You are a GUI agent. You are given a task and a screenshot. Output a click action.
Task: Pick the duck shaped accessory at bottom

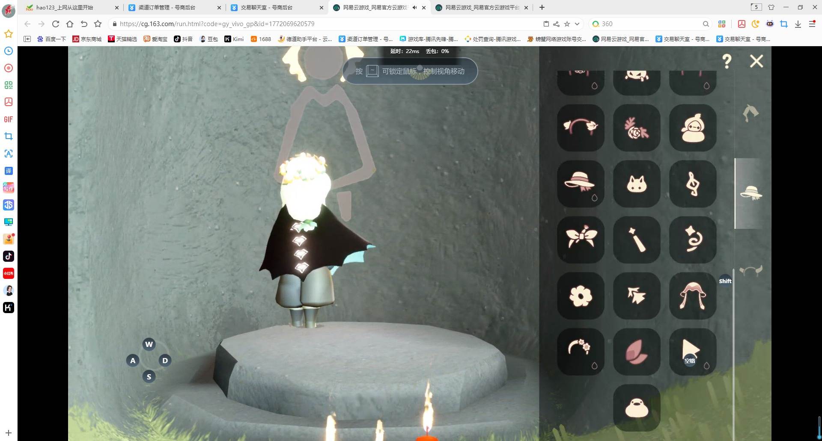point(636,408)
